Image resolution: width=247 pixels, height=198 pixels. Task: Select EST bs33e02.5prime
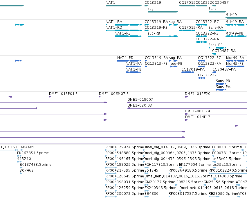[x=214, y=162]
